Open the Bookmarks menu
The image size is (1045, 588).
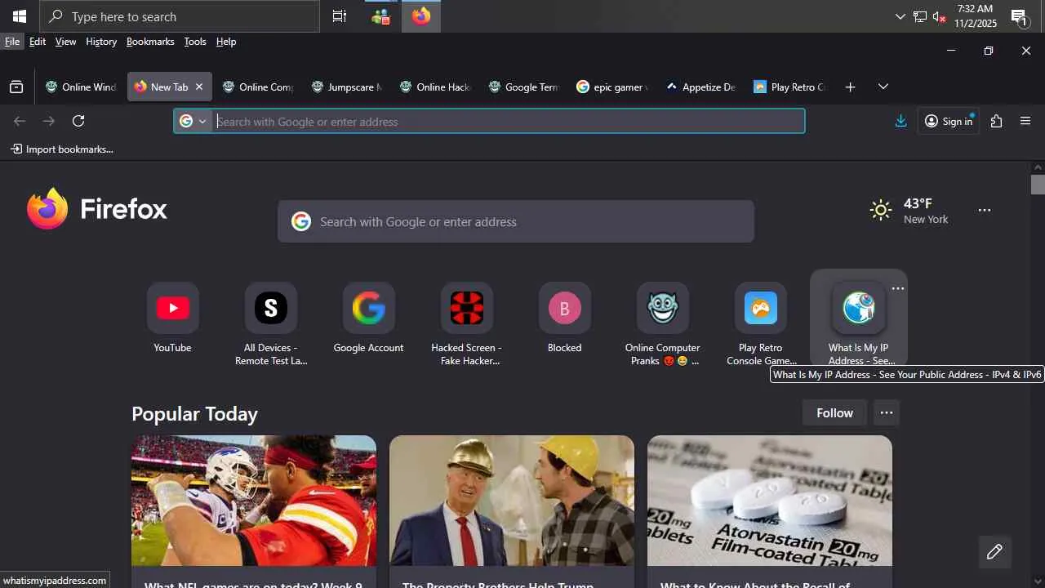click(150, 42)
